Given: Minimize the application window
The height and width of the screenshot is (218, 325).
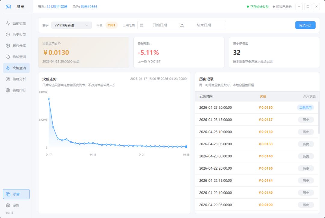Looking at the screenshot, I should point(299,7).
